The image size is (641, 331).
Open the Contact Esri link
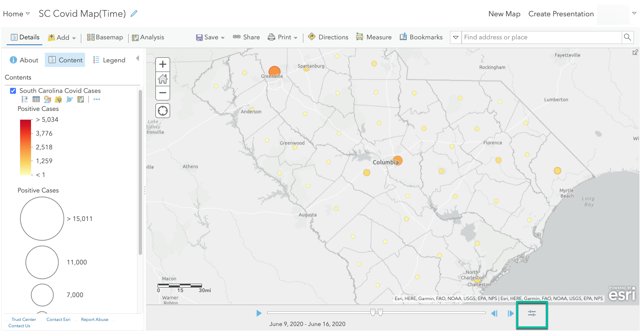tap(58, 319)
